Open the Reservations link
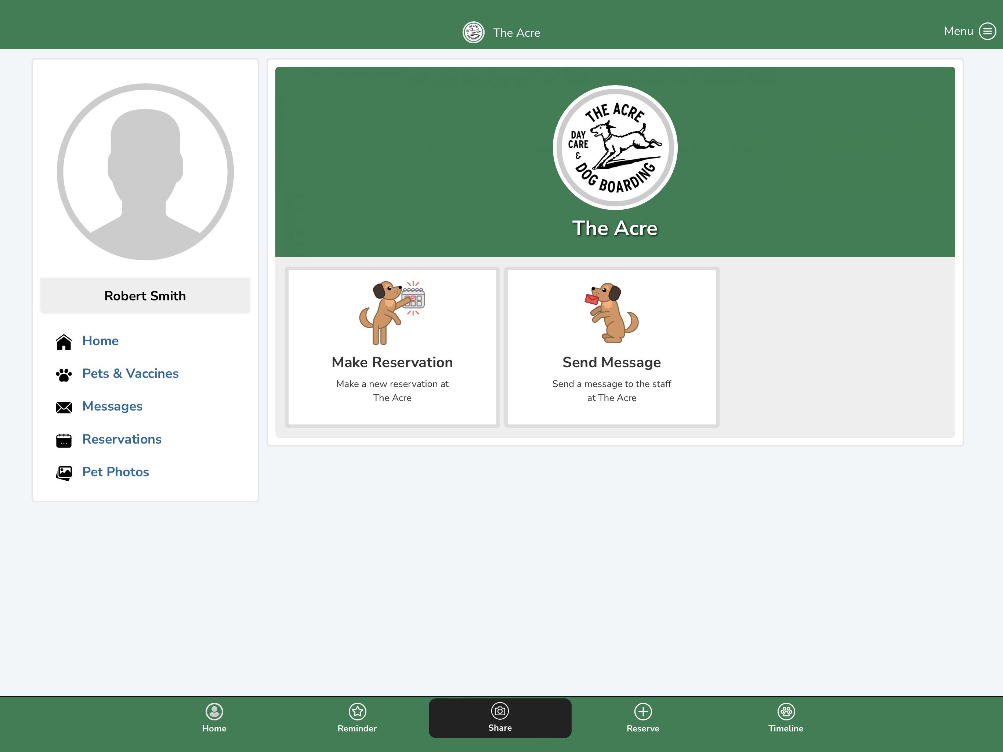1003x752 pixels. [x=122, y=439]
